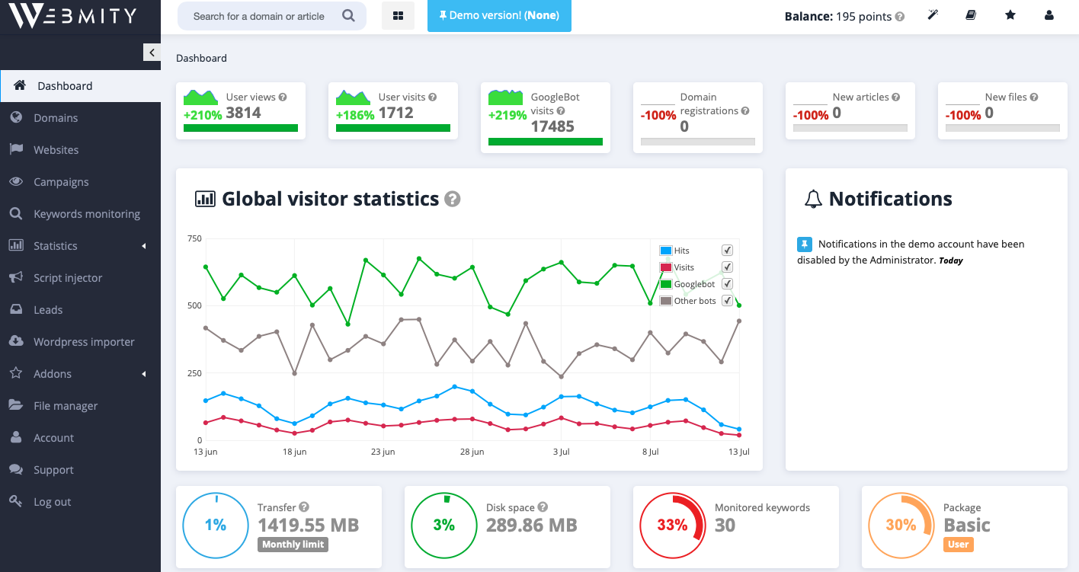Click the apps grid icon beside search bar

point(398,15)
